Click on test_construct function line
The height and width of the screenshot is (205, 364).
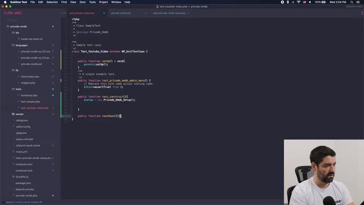click(103, 97)
